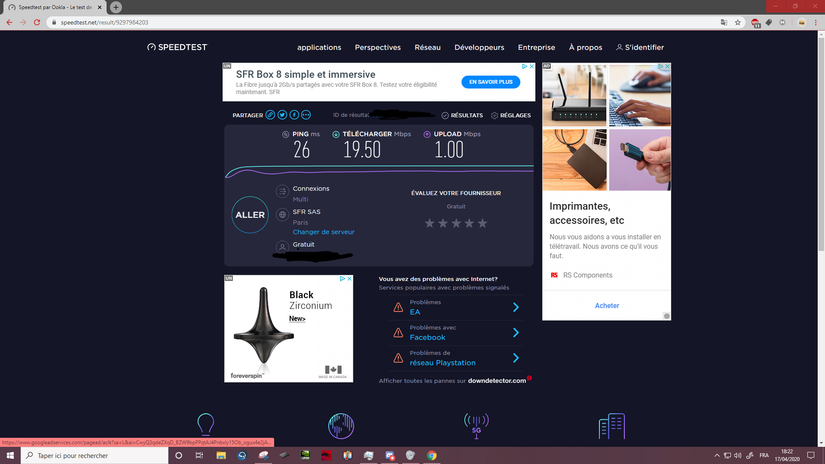825x464 pixels.
Task: Expand réseau Playstation problems arrow
Action: (x=516, y=358)
